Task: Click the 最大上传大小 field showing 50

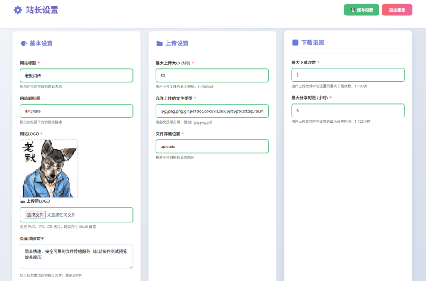Action: click(212, 75)
